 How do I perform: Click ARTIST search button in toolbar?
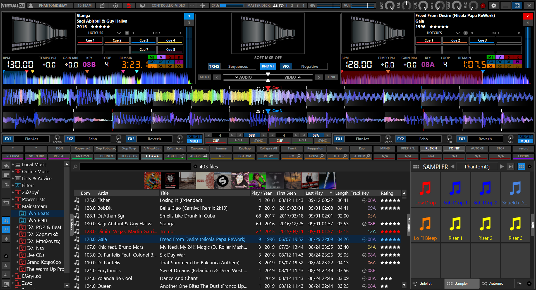coord(315,156)
